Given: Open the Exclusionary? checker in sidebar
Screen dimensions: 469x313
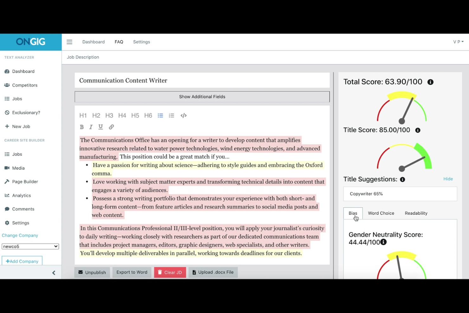Looking at the screenshot, I should click(x=26, y=112).
